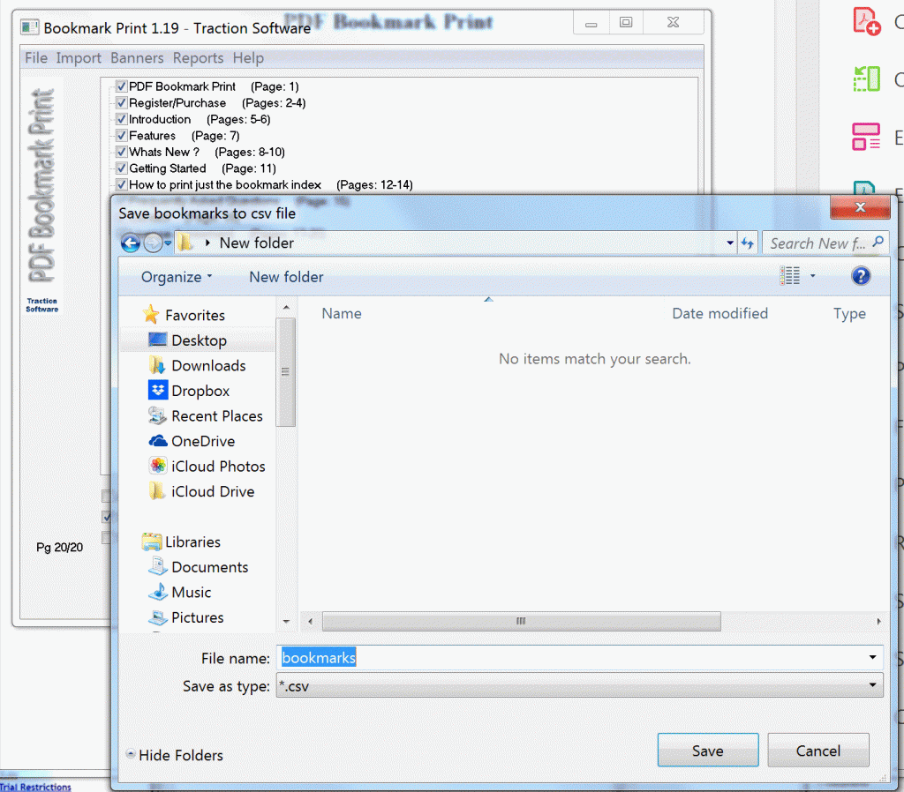Uncheck the Features bookmark entry
The image size is (904, 792).
tap(120, 135)
